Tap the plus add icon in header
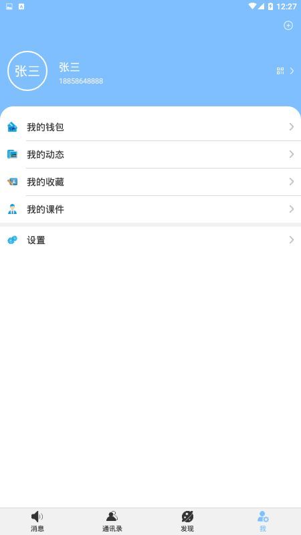This screenshot has height=535, width=301. click(288, 25)
